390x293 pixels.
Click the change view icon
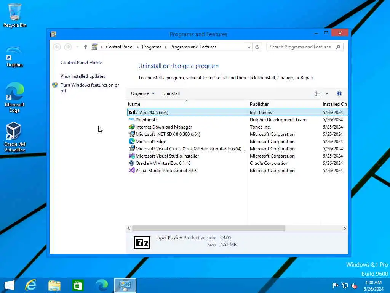318,93
